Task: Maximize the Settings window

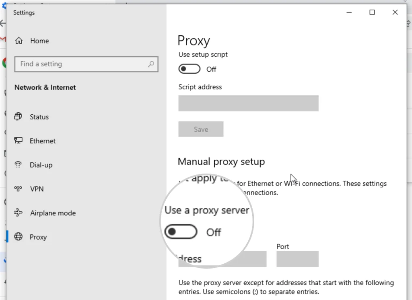Action: click(x=372, y=12)
